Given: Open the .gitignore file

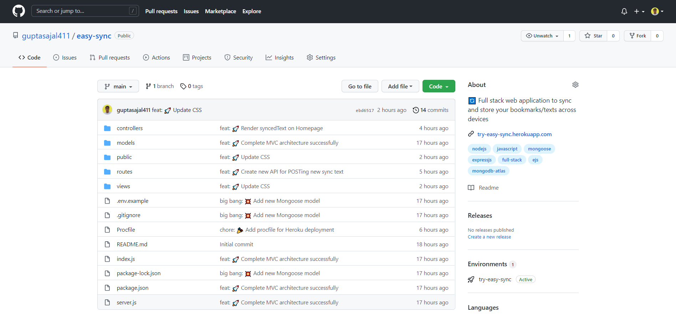Looking at the screenshot, I should coord(128,215).
